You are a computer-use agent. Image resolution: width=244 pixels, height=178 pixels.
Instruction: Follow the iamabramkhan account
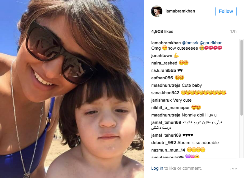pyautogui.click(x=226, y=11)
